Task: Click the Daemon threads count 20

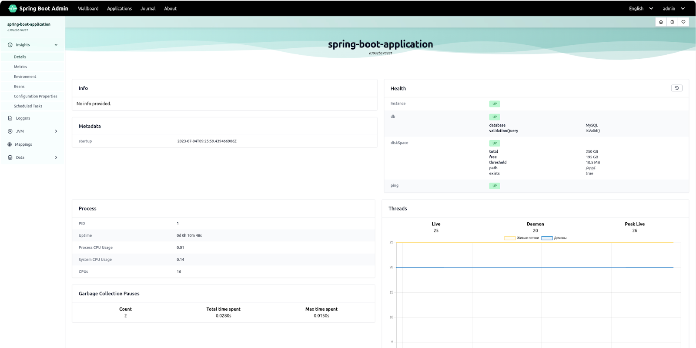Action: pos(535,231)
